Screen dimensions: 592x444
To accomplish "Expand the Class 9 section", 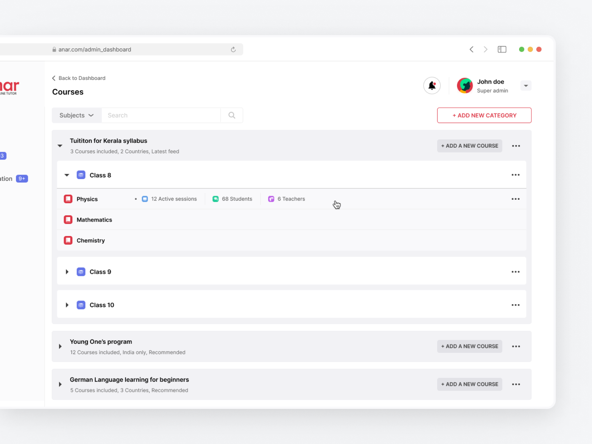I will [67, 271].
